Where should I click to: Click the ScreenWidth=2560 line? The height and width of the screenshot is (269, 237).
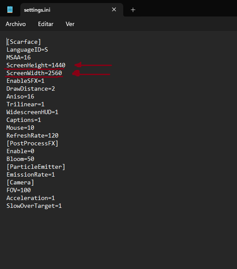(x=34, y=73)
